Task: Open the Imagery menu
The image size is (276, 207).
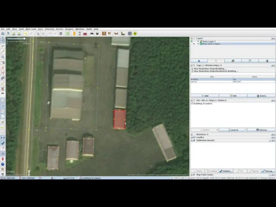Action: [x=69, y=29]
